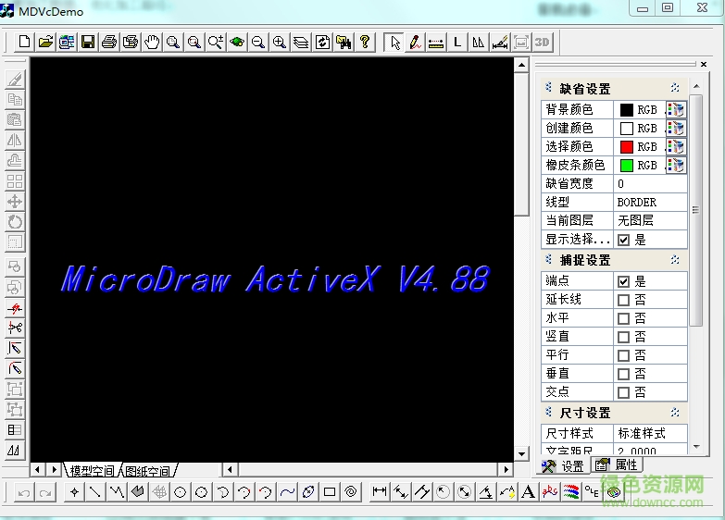Viewport: 725px width, 520px height.
Task: Select the Move tool in left toolbar
Action: (15, 202)
